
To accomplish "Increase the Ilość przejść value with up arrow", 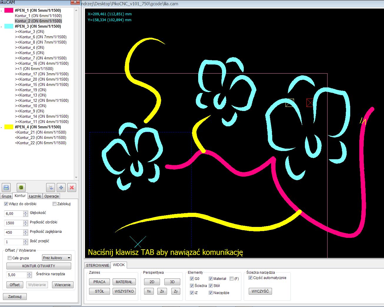I will point(26,240).
